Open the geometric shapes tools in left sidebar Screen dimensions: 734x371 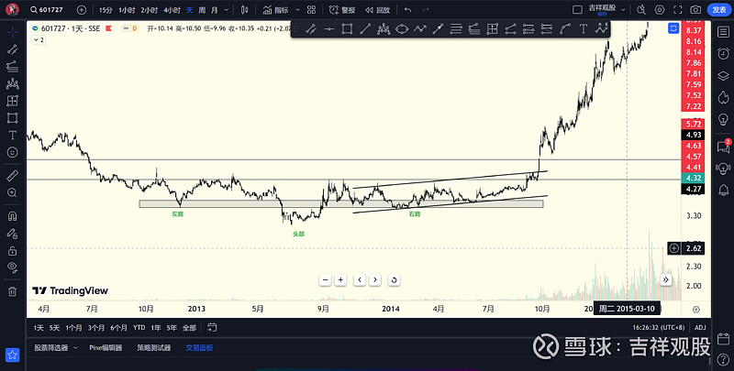pyautogui.click(x=13, y=118)
